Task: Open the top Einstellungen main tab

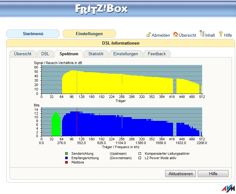Action: click(89, 34)
